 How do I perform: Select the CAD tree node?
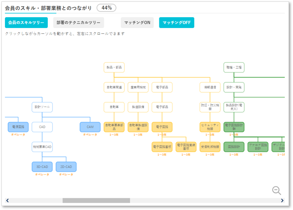(42, 127)
